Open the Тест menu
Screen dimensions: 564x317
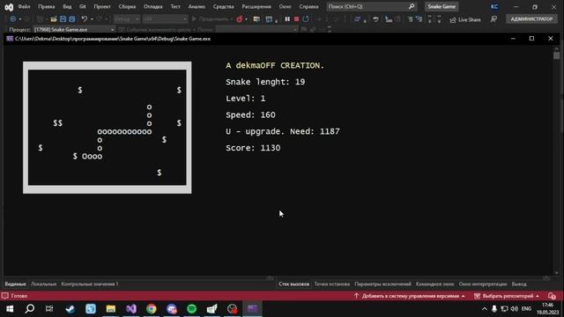click(x=175, y=6)
